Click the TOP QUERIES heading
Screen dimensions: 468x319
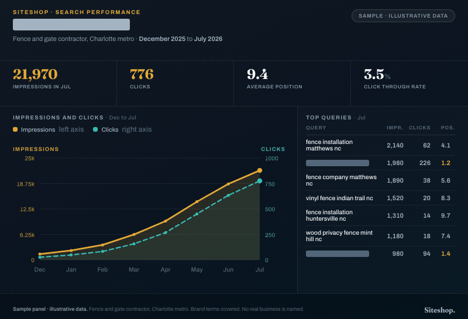point(329,118)
